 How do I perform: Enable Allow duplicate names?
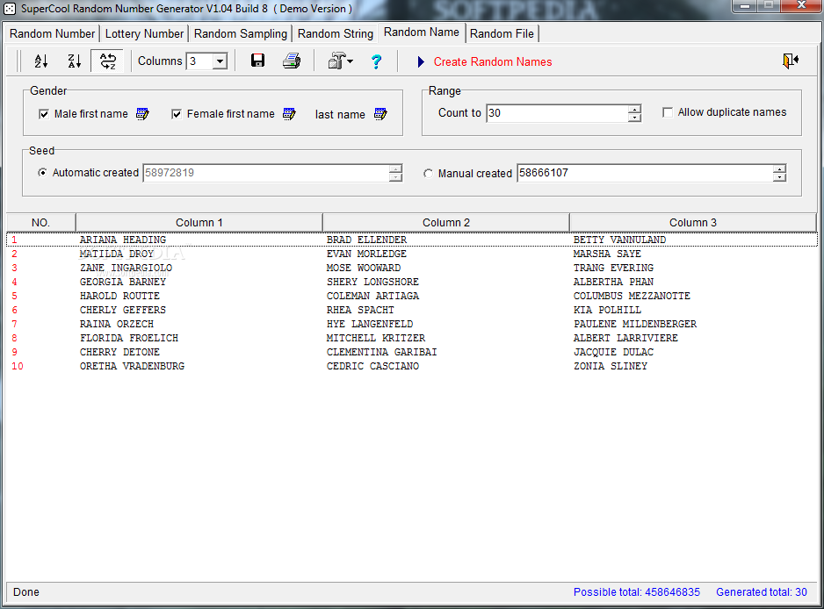pyautogui.click(x=668, y=113)
